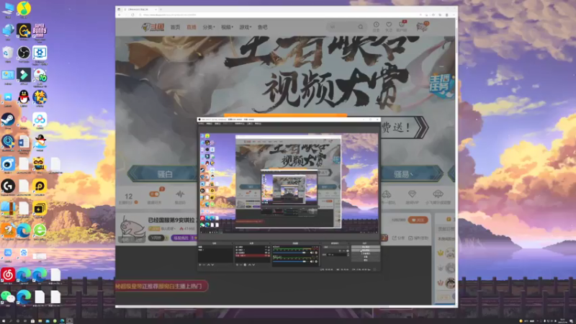Open watch history clock icon on Douyu

coord(376,25)
